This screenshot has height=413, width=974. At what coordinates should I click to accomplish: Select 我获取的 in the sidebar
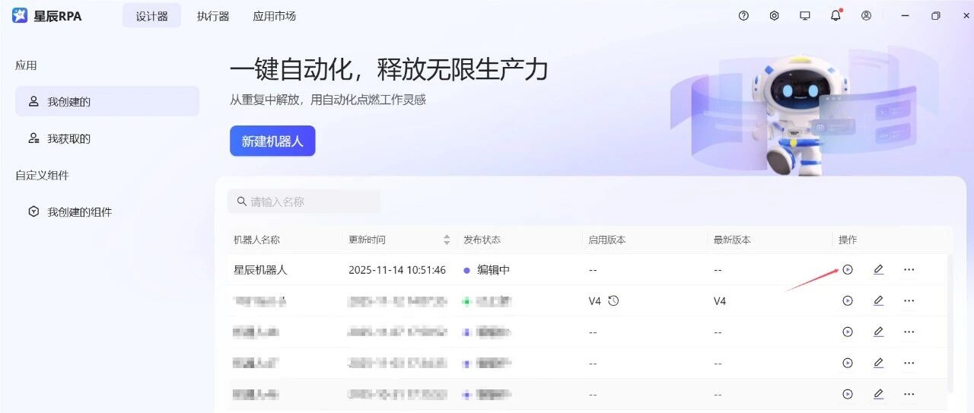(x=107, y=138)
